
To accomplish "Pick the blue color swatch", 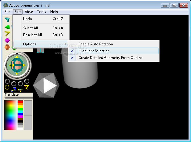I will coord(20,114).
